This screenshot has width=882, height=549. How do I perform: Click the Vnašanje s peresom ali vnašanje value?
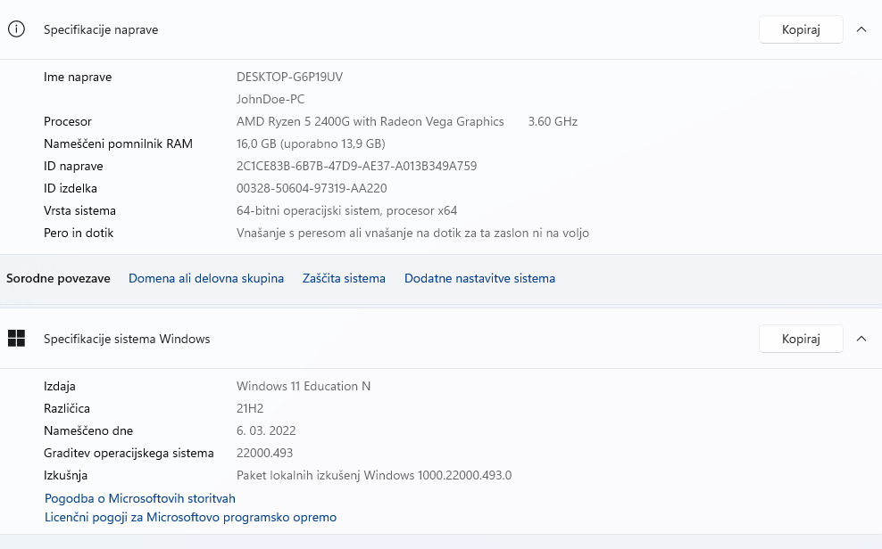tap(412, 233)
